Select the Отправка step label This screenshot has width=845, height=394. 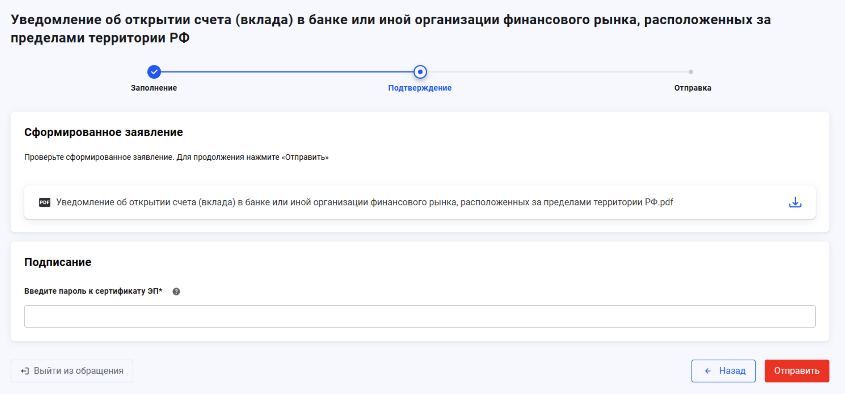pos(692,88)
